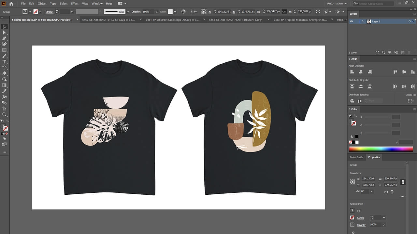Expand Layer 1 sublayers

[x=363, y=21]
